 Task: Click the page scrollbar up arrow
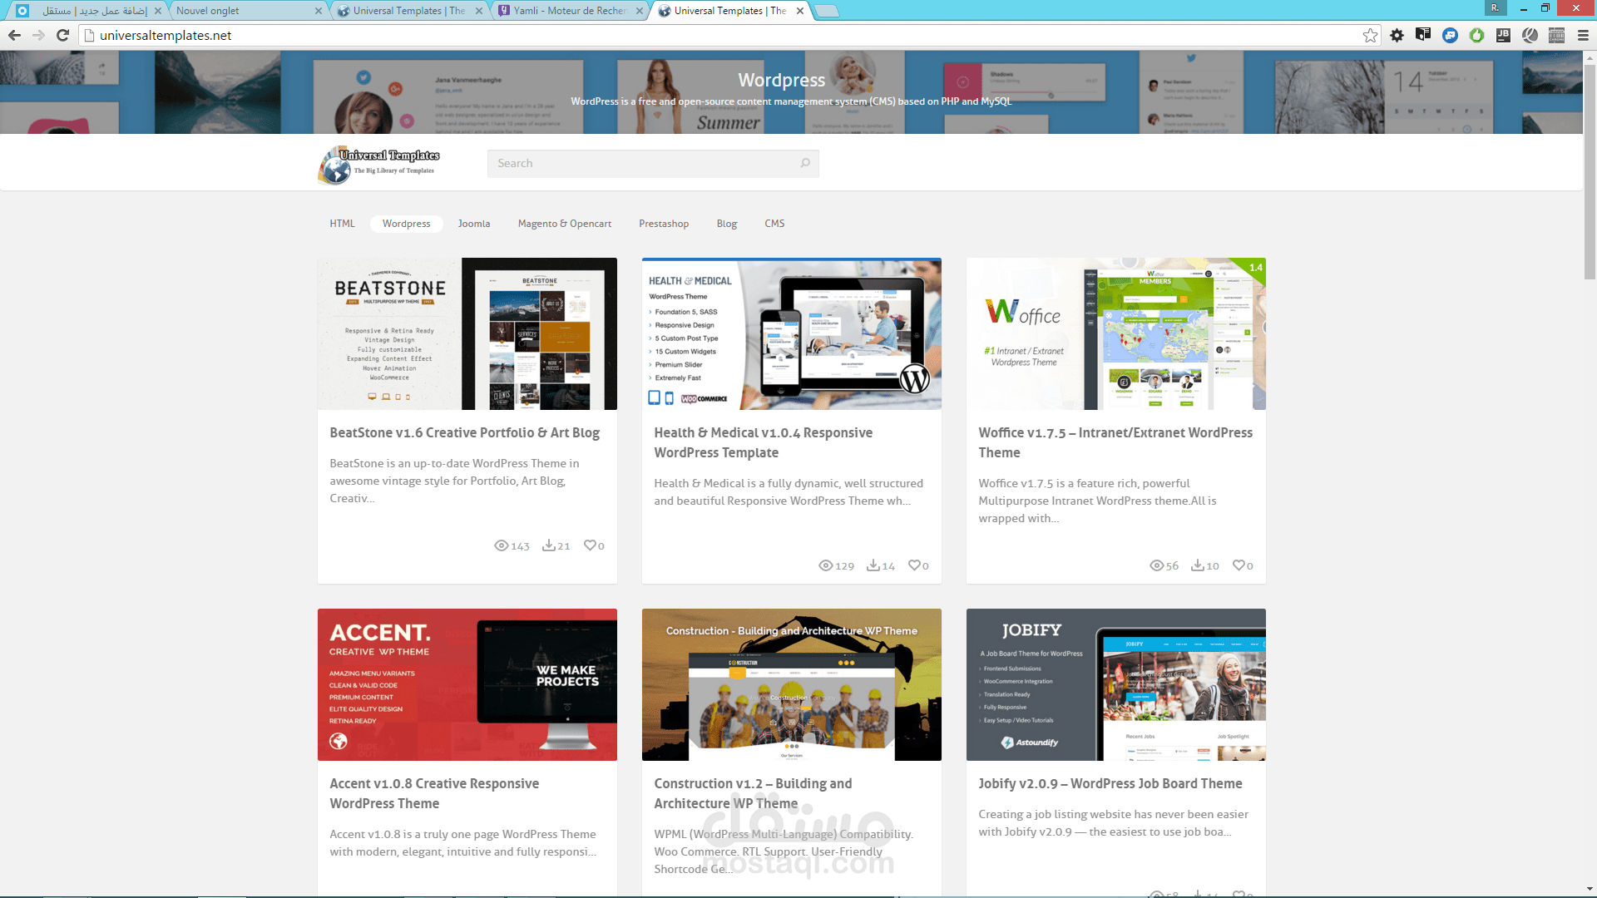pos(1590,57)
